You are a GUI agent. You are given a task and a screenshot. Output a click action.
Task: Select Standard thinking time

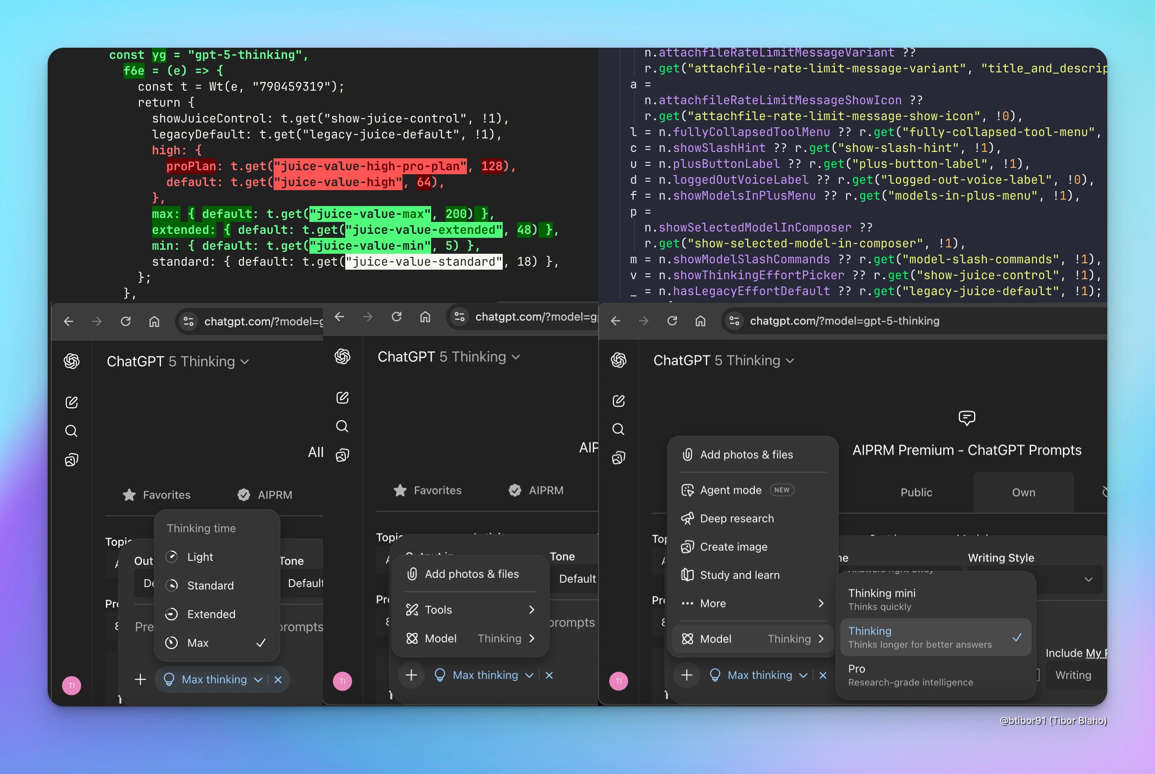(x=211, y=585)
